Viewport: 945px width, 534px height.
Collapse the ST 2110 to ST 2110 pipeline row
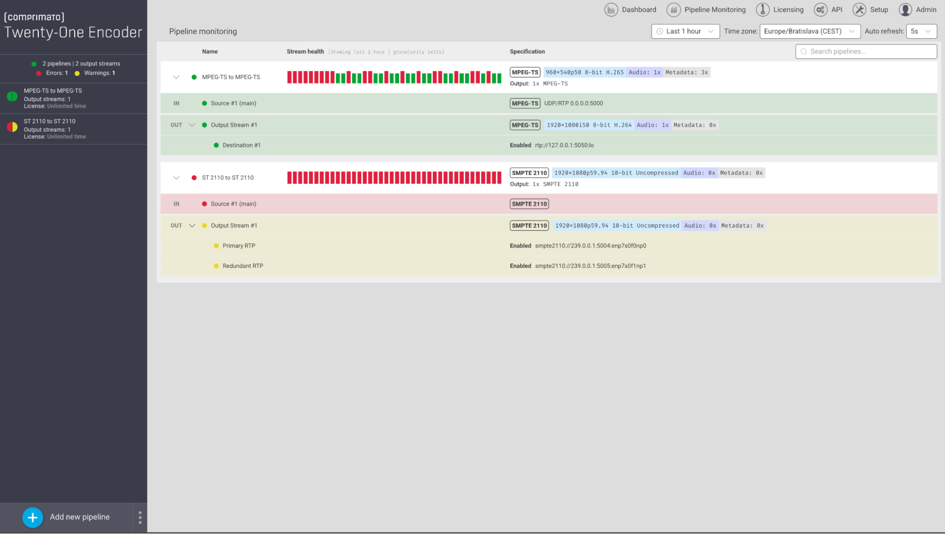click(176, 178)
